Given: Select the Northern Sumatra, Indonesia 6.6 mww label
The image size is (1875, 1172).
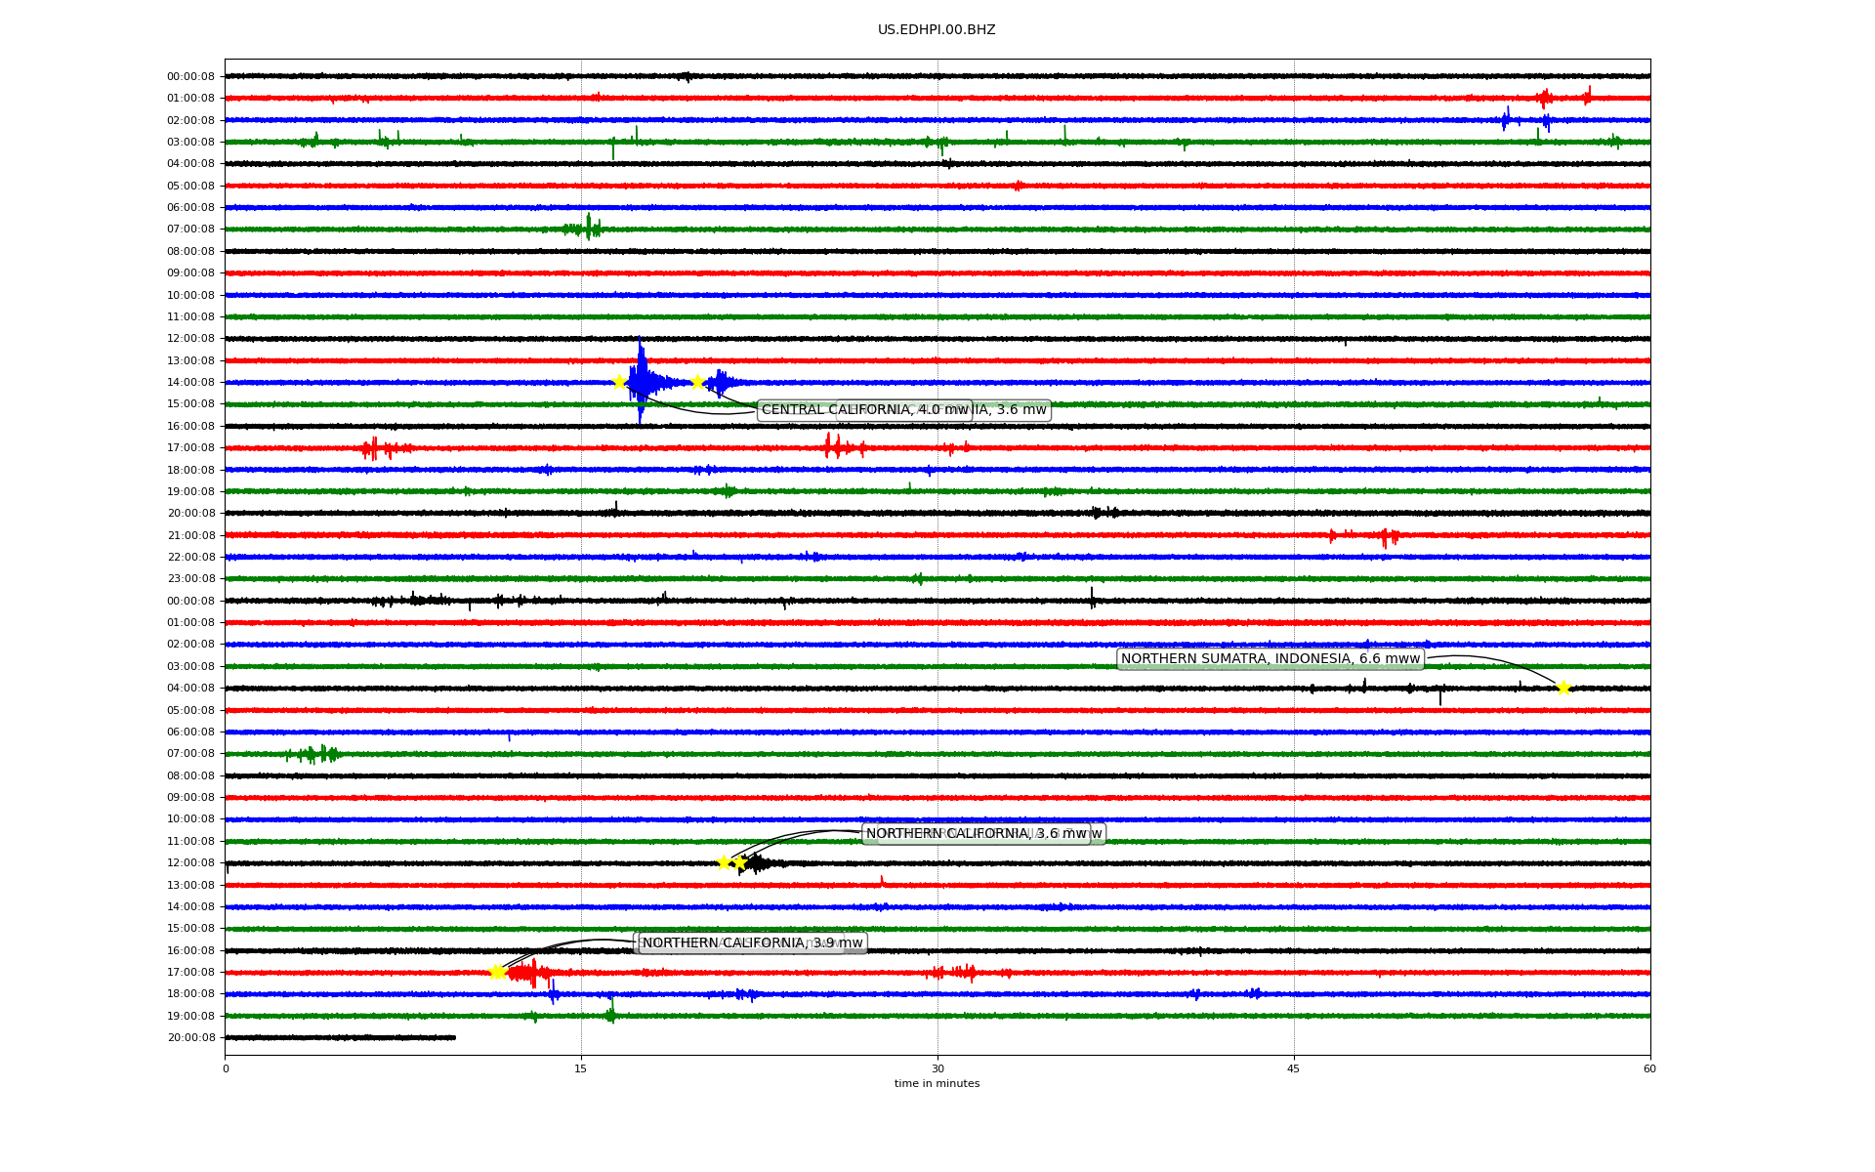Looking at the screenshot, I should click(x=1270, y=658).
